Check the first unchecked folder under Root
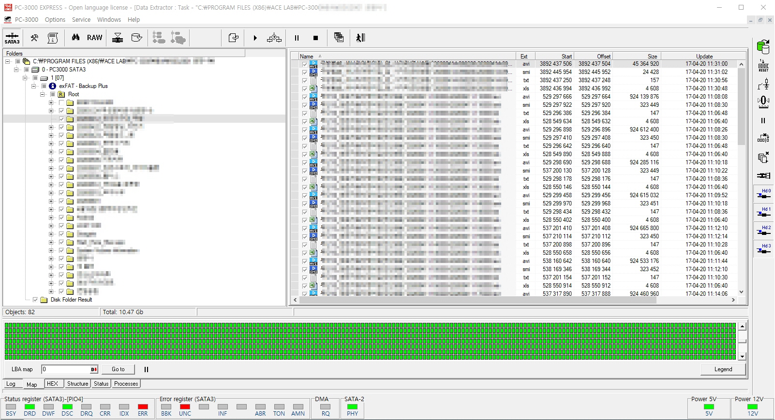The image size is (775, 420). 61,102
